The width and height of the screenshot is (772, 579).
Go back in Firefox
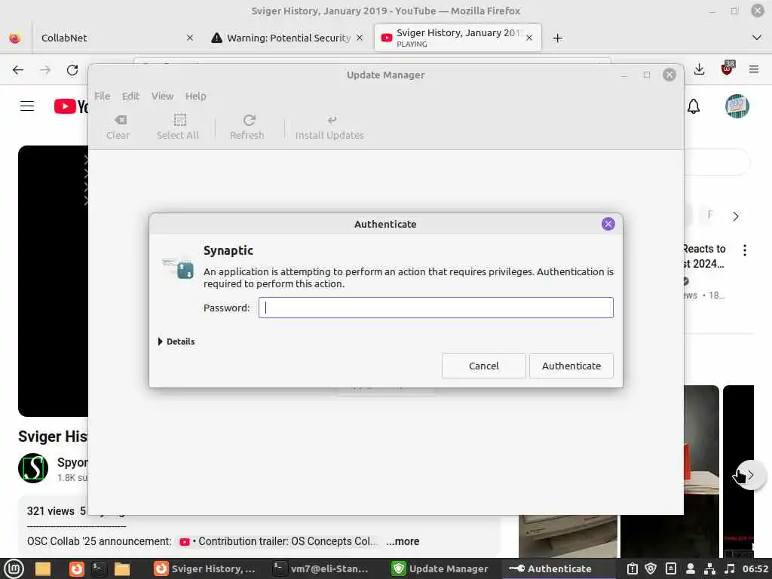pyautogui.click(x=18, y=70)
